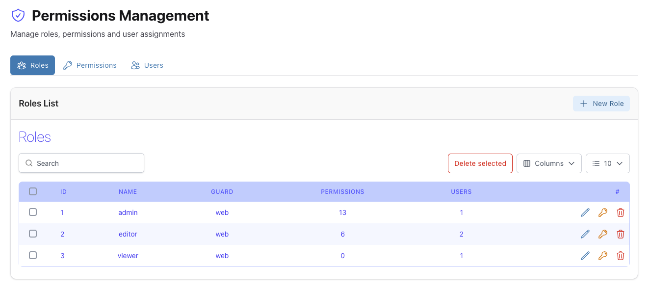650x292 pixels.
Task: Delete the admin role via trash icon
Action: coord(620,212)
